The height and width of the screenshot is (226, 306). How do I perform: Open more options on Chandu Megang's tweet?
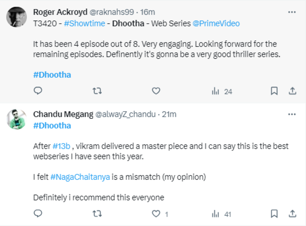(x=291, y=114)
